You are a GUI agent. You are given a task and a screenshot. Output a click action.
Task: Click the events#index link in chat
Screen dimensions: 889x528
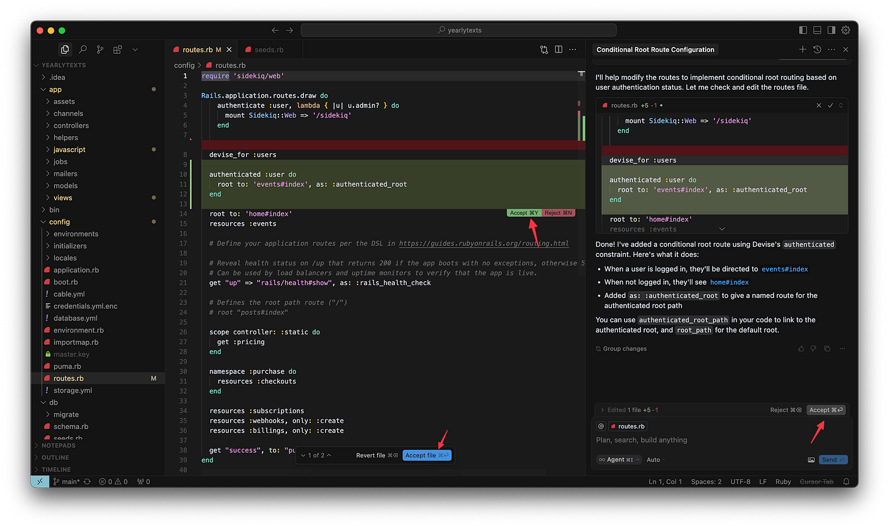[x=785, y=269]
